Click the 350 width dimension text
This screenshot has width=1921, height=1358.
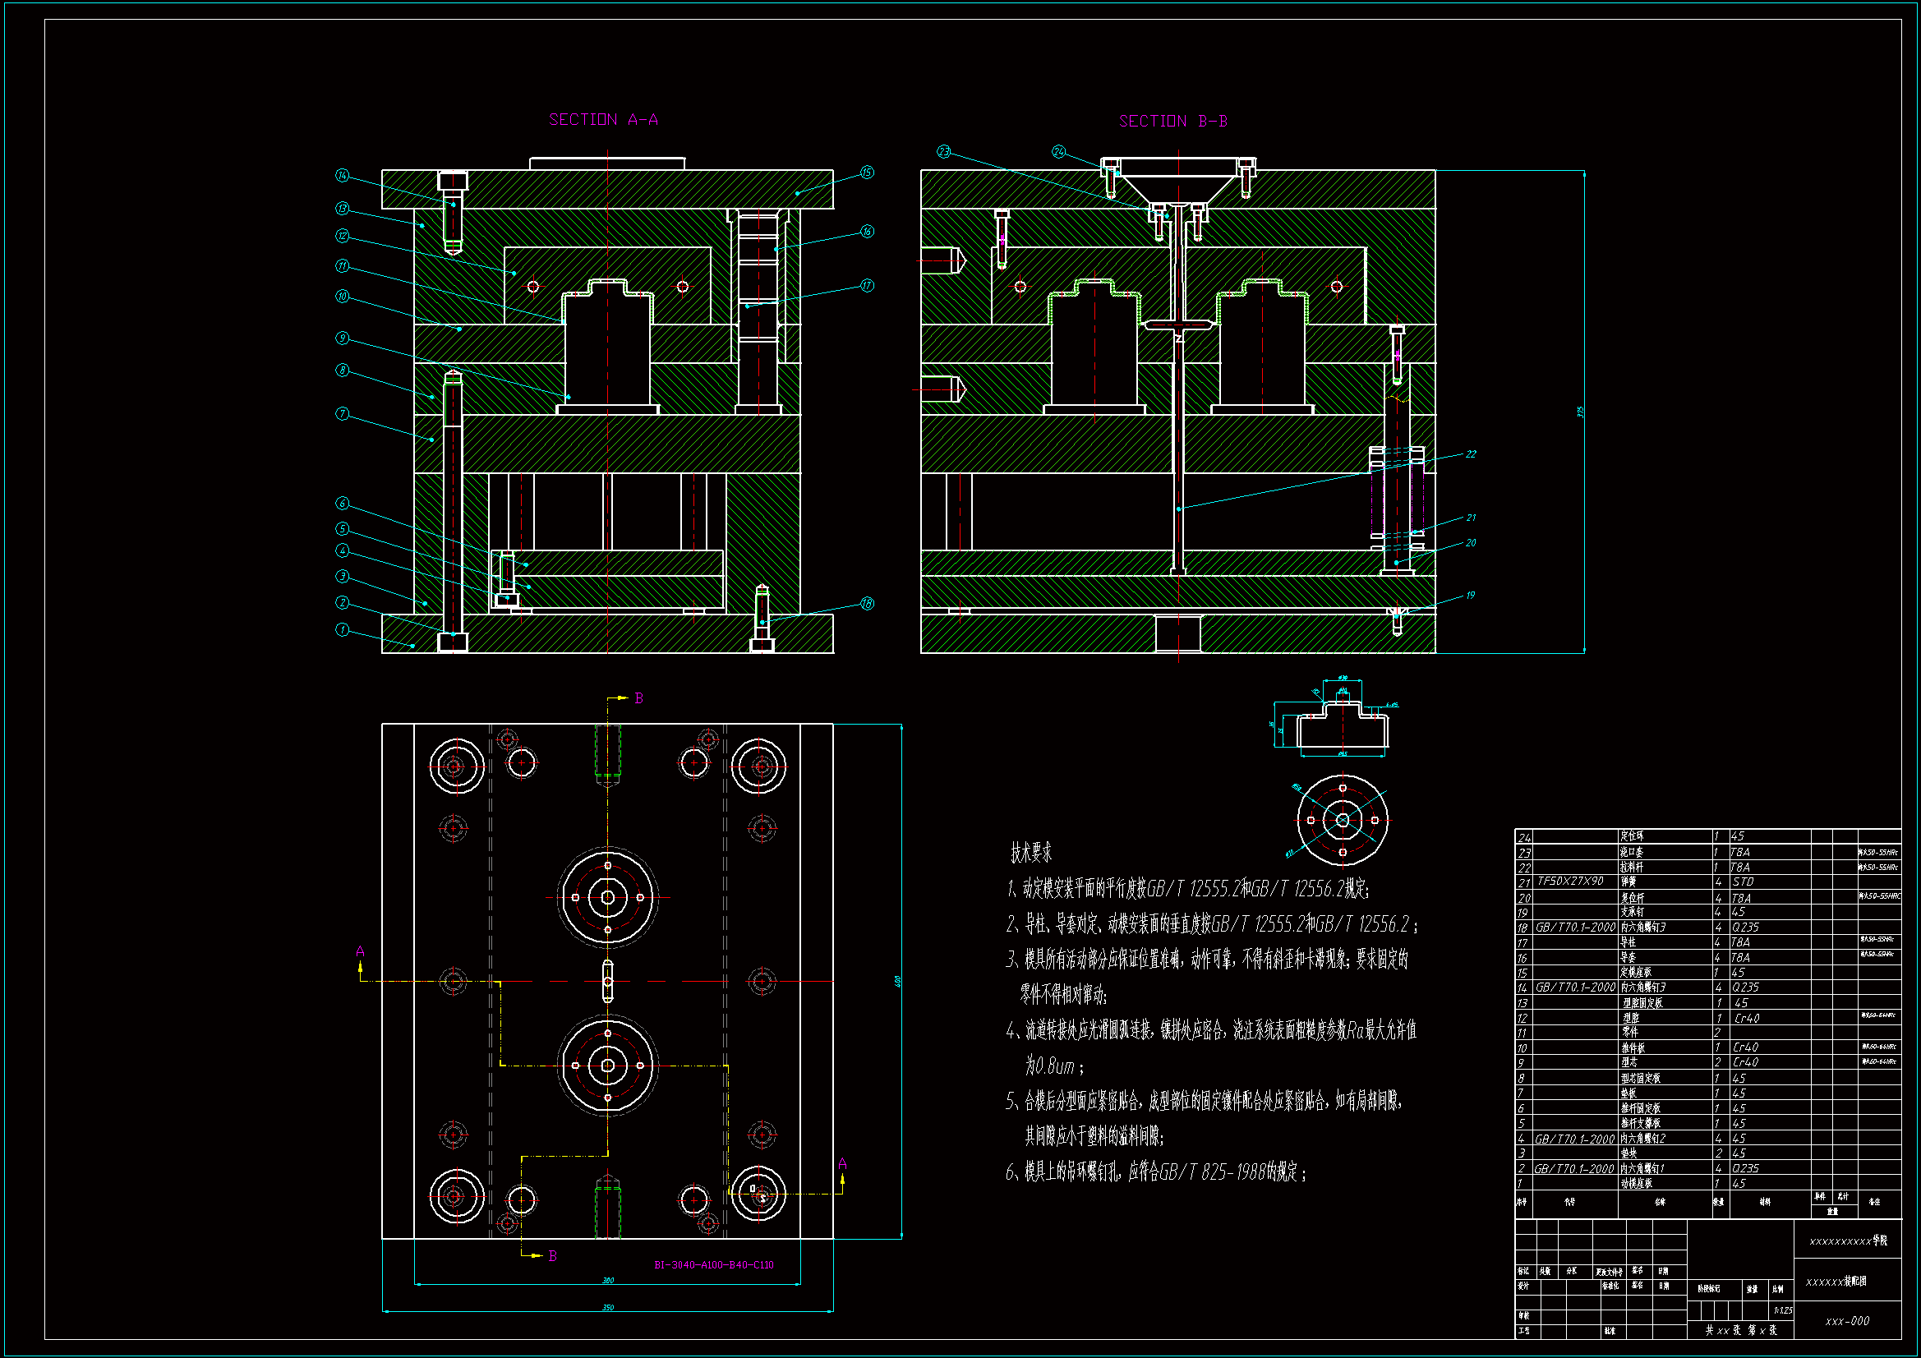608,1307
